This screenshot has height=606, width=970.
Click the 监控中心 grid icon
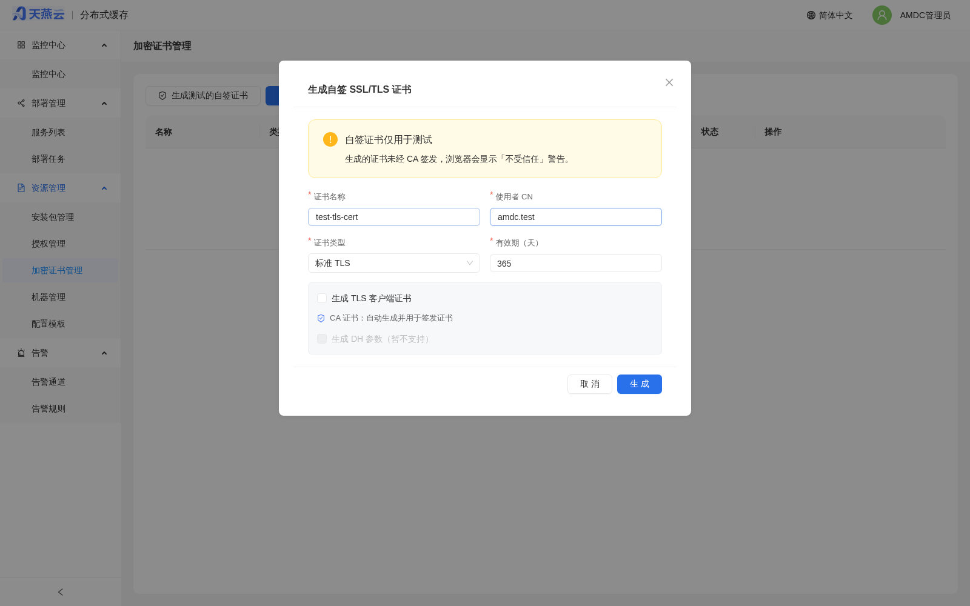[21, 45]
